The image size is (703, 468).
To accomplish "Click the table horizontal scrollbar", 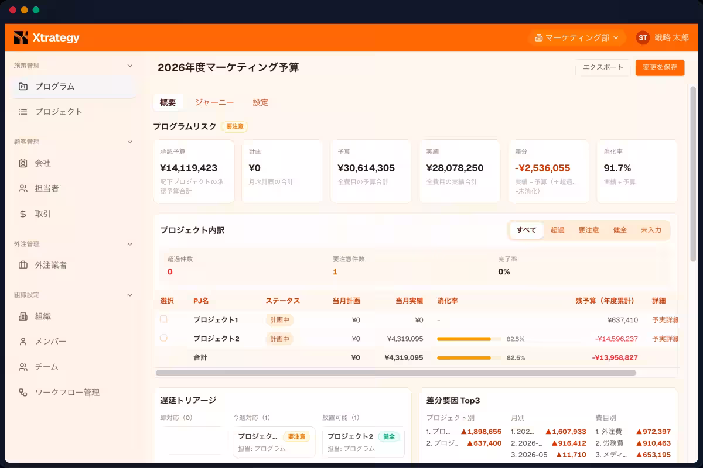I will click(396, 373).
